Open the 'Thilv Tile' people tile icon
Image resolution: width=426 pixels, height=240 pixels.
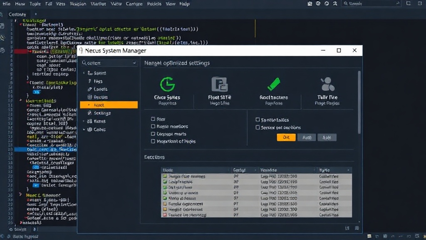327,84
